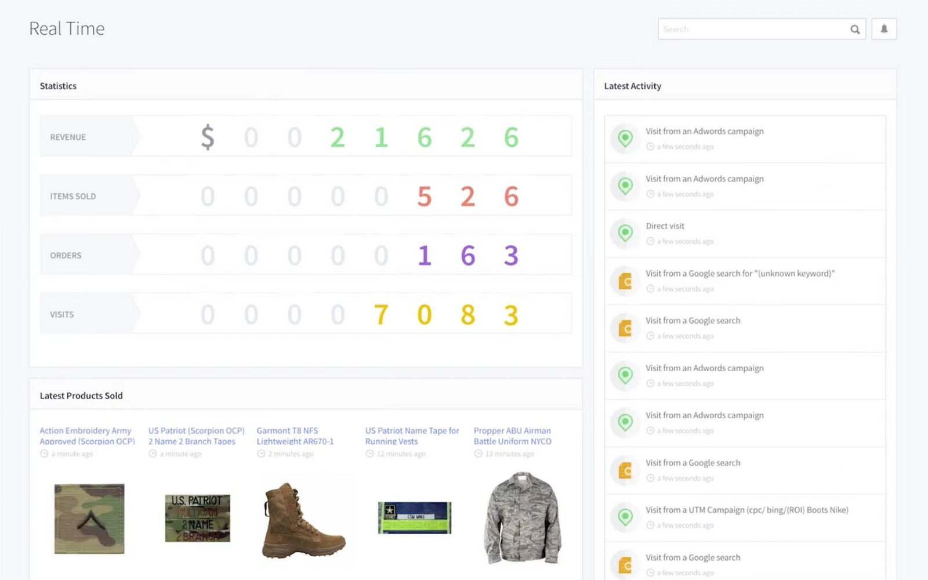Open the UTM Campaign Boots Nike activity entry
This screenshot has width=928, height=580.
click(x=745, y=517)
